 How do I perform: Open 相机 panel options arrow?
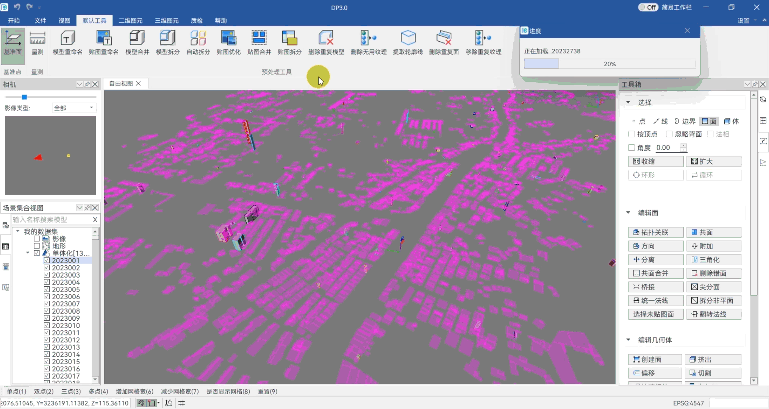(x=80, y=84)
